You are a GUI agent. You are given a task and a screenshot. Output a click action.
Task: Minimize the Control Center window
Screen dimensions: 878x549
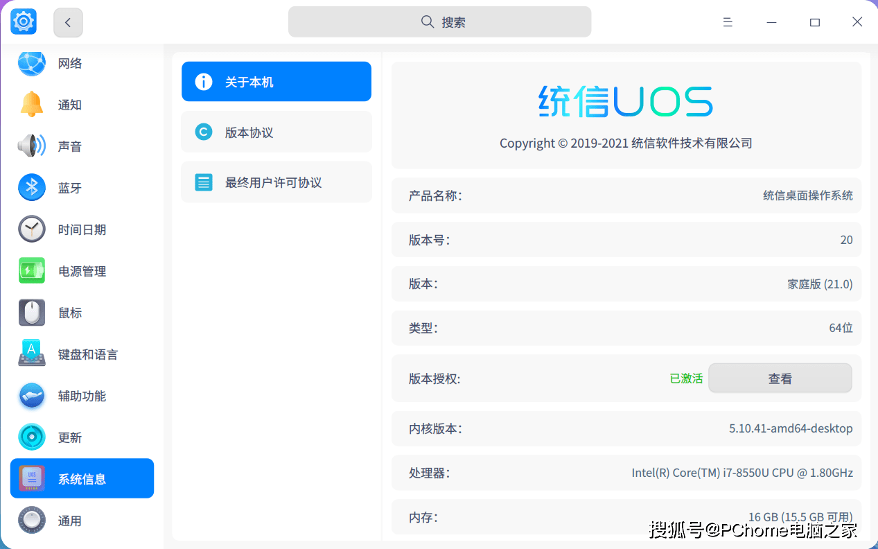click(771, 22)
